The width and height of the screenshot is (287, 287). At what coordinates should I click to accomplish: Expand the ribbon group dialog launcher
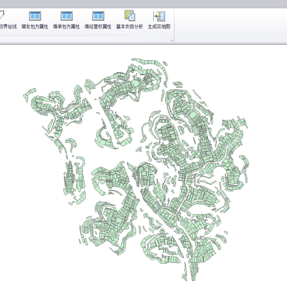click(172, 40)
